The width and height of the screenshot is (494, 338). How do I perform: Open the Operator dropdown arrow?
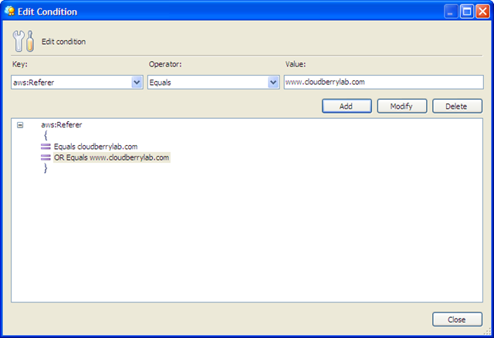pos(273,83)
